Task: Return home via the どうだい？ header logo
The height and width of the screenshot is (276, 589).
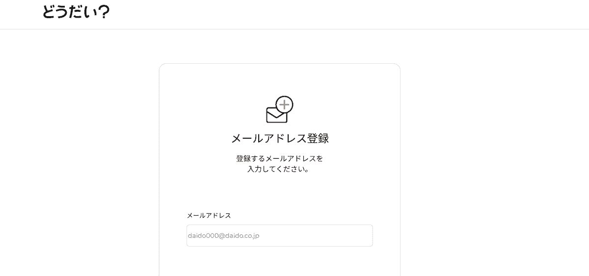Action: point(76,11)
